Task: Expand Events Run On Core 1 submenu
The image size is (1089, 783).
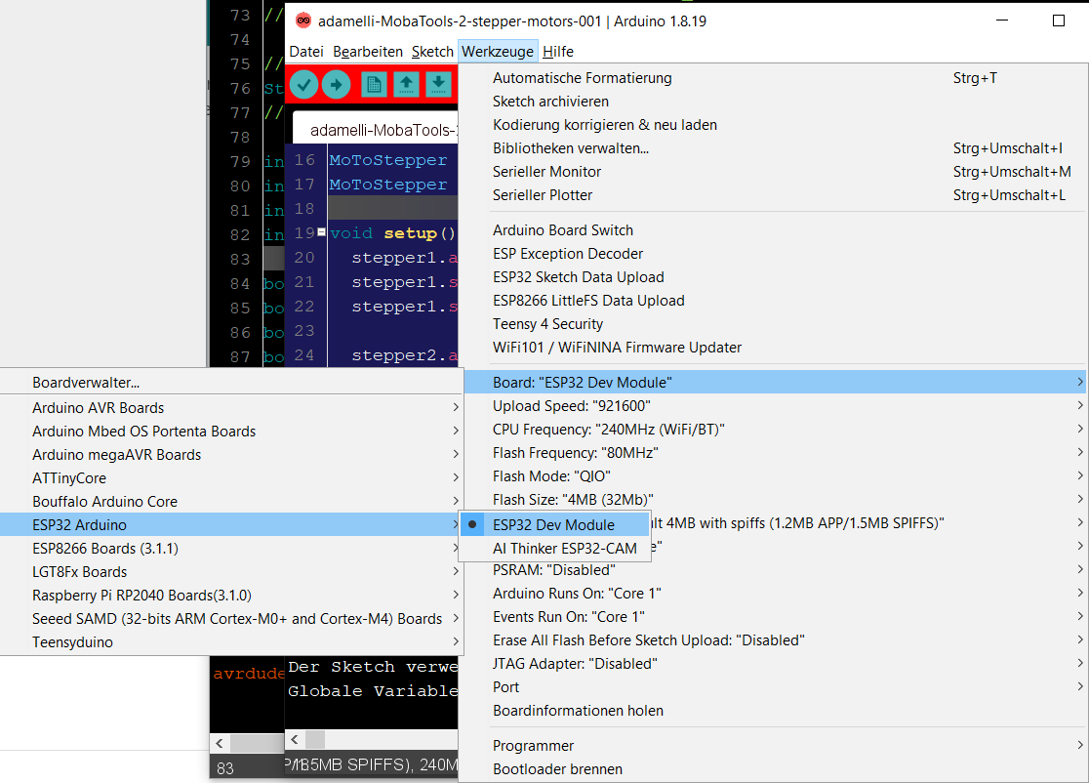Action: coord(774,617)
